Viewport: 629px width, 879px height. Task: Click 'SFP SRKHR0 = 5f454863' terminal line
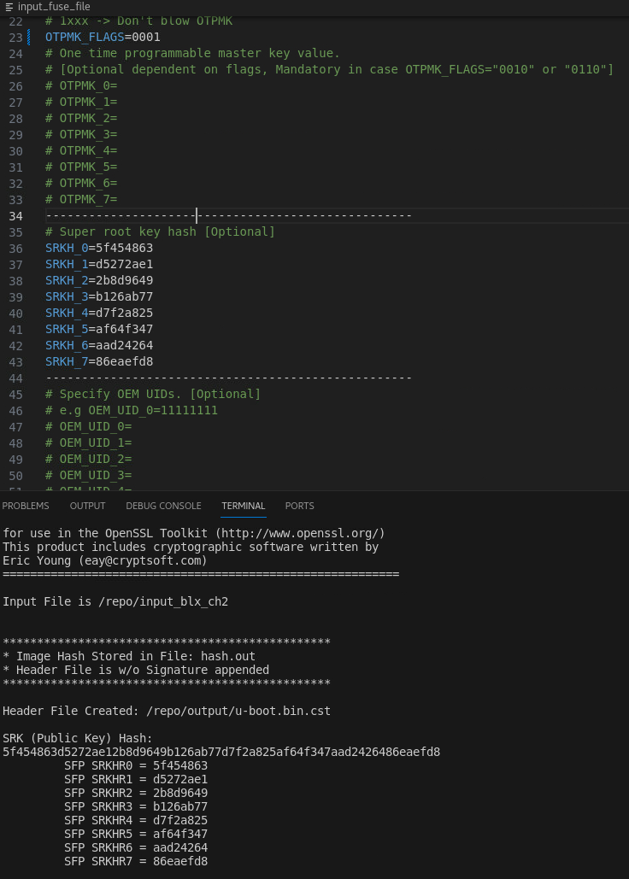tap(136, 765)
